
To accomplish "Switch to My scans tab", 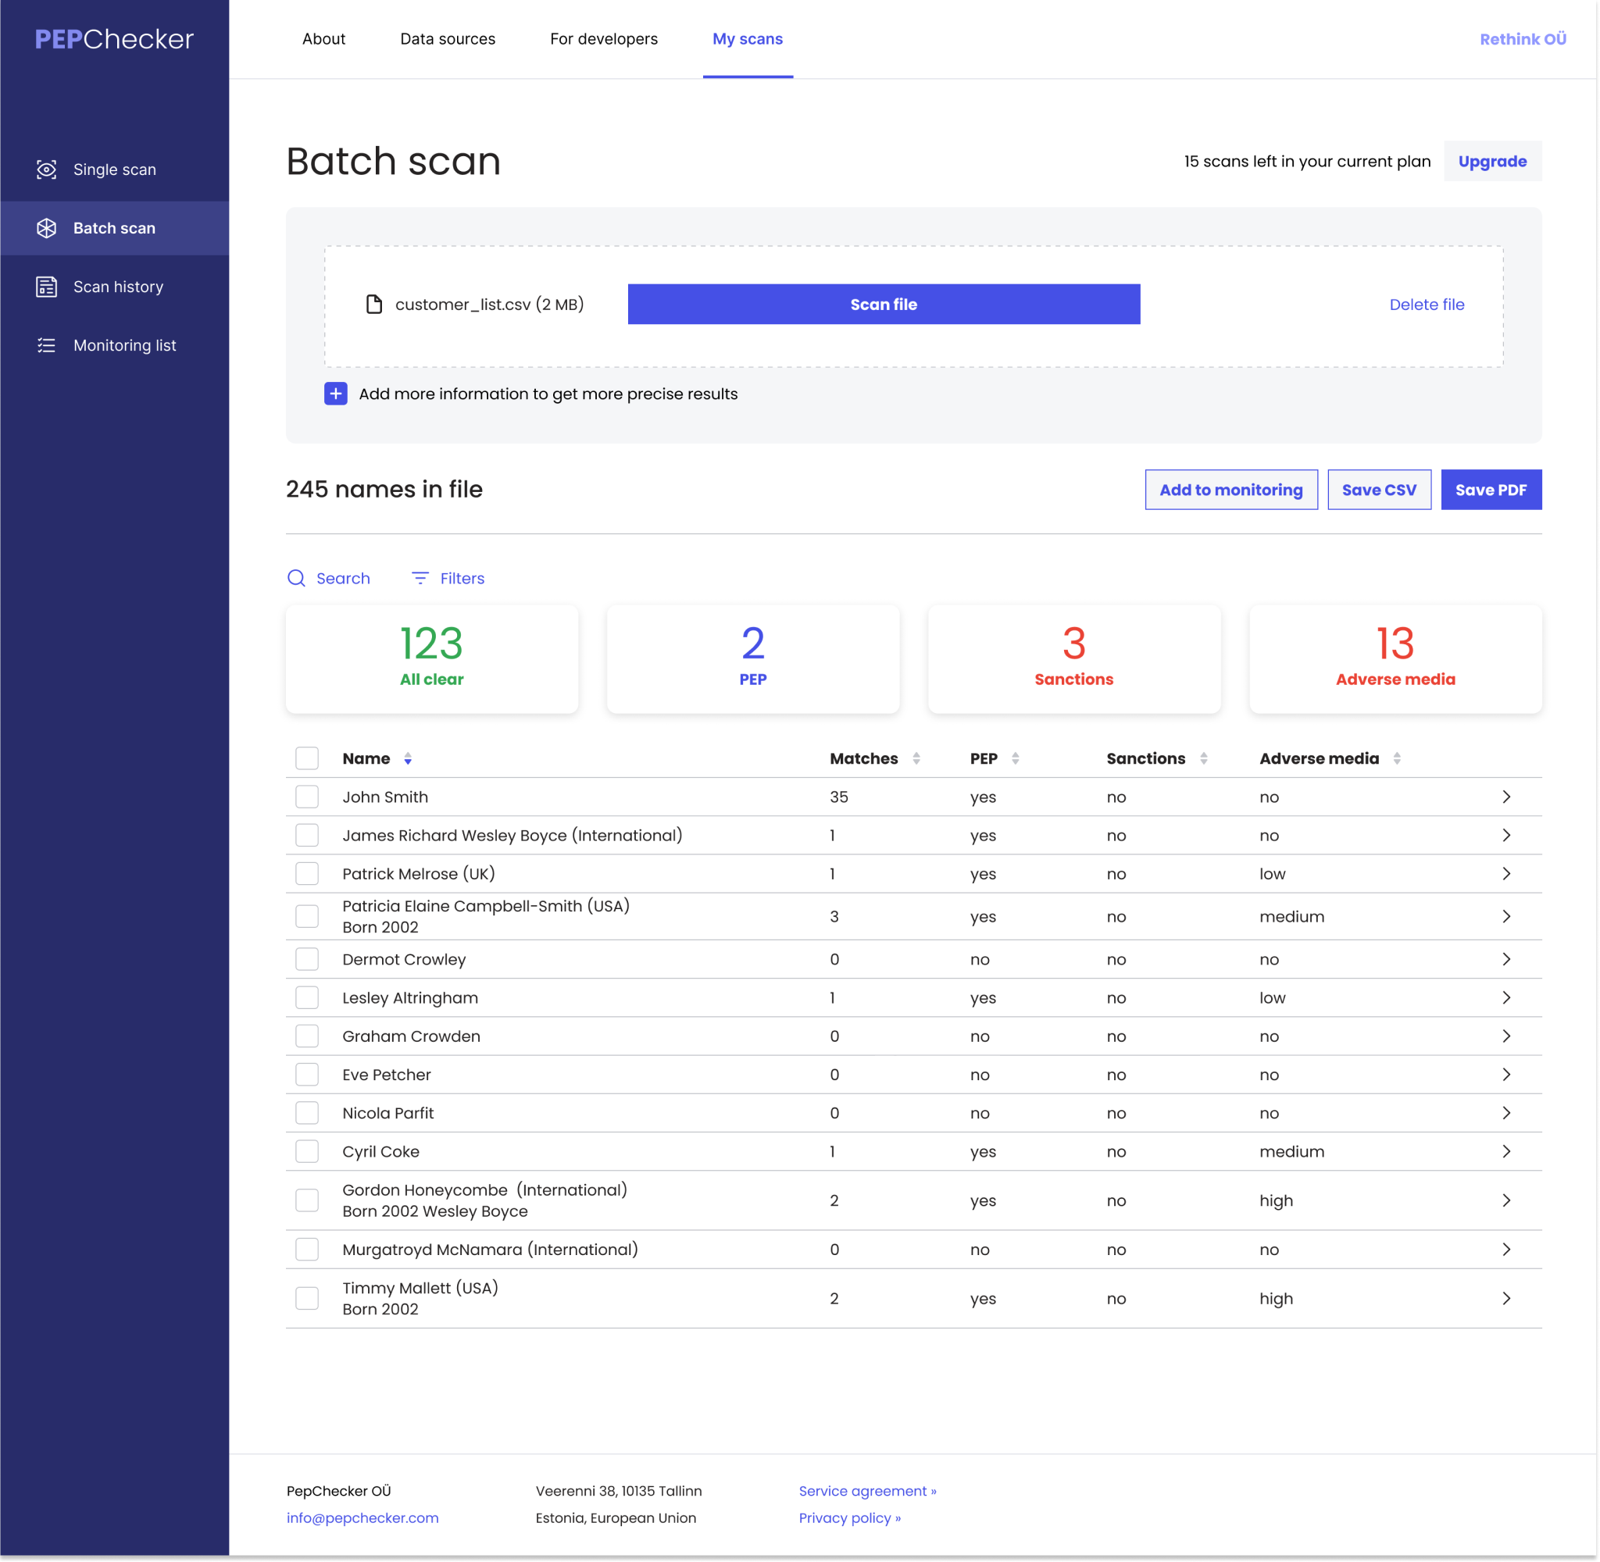I will 748,38.
